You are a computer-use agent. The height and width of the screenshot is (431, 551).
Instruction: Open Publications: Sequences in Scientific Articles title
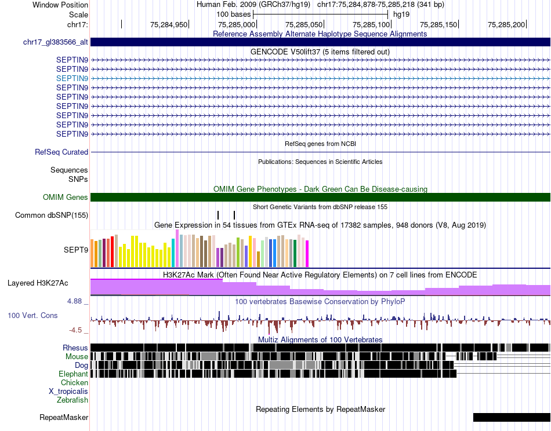[x=320, y=162]
